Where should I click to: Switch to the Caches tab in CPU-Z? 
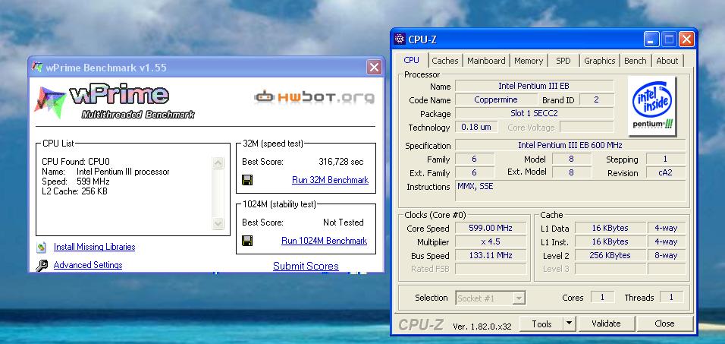(445, 61)
